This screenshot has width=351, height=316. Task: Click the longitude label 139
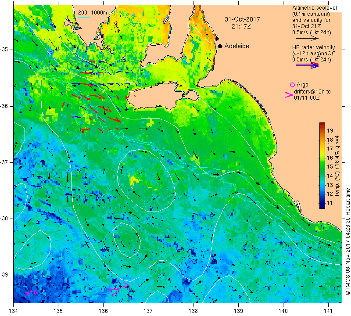pyautogui.click(x=238, y=311)
